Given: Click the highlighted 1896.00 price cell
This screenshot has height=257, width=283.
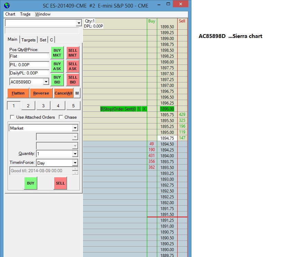Looking at the screenshot, I should [167, 109].
